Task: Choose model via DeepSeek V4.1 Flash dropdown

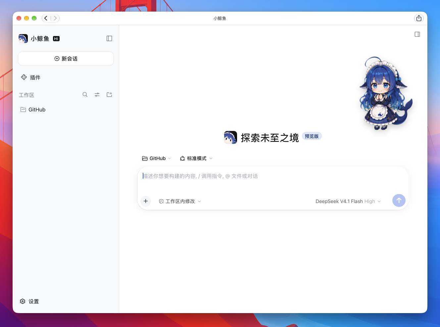Action: coord(348,201)
